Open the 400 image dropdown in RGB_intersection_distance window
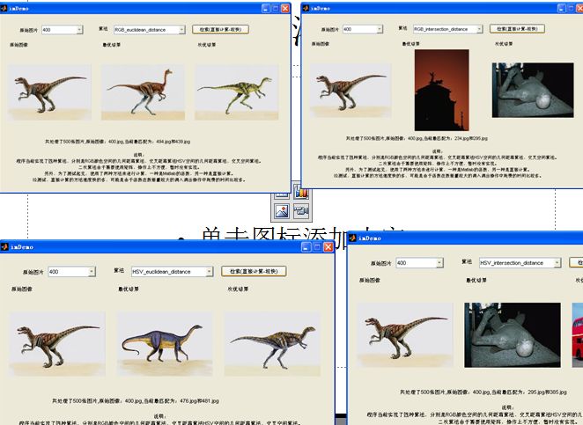 pyautogui.click(x=380, y=29)
